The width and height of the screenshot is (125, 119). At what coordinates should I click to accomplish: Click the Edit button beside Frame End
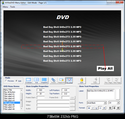(72, 98)
